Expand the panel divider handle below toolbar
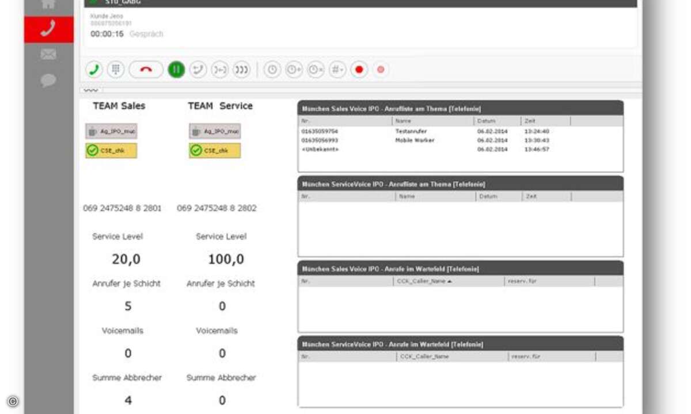The width and height of the screenshot is (691, 414). point(91,90)
